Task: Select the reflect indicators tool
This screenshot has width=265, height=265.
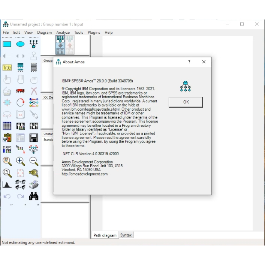Action: (x=34, y=103)
